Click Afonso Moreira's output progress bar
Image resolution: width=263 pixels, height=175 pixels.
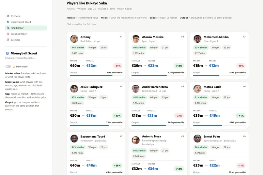158,76
